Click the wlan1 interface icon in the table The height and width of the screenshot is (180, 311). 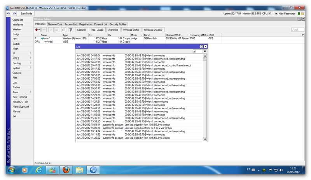click(42, 38)
